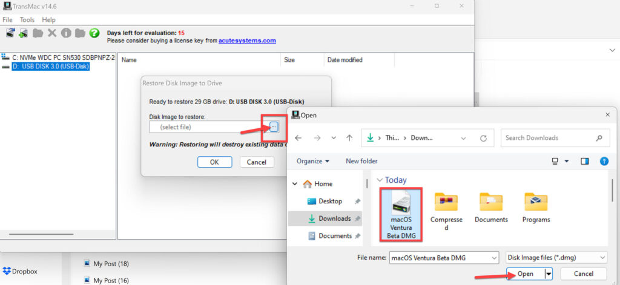Click the 'Thi...' breadcrumb in address bar
The image size is (620, 285).
(x=392, y=138)
